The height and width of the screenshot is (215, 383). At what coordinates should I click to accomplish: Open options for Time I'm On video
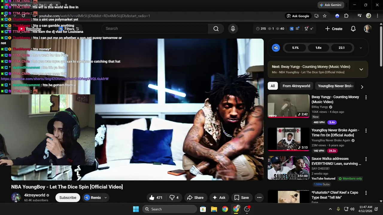[x=366, y=131]
